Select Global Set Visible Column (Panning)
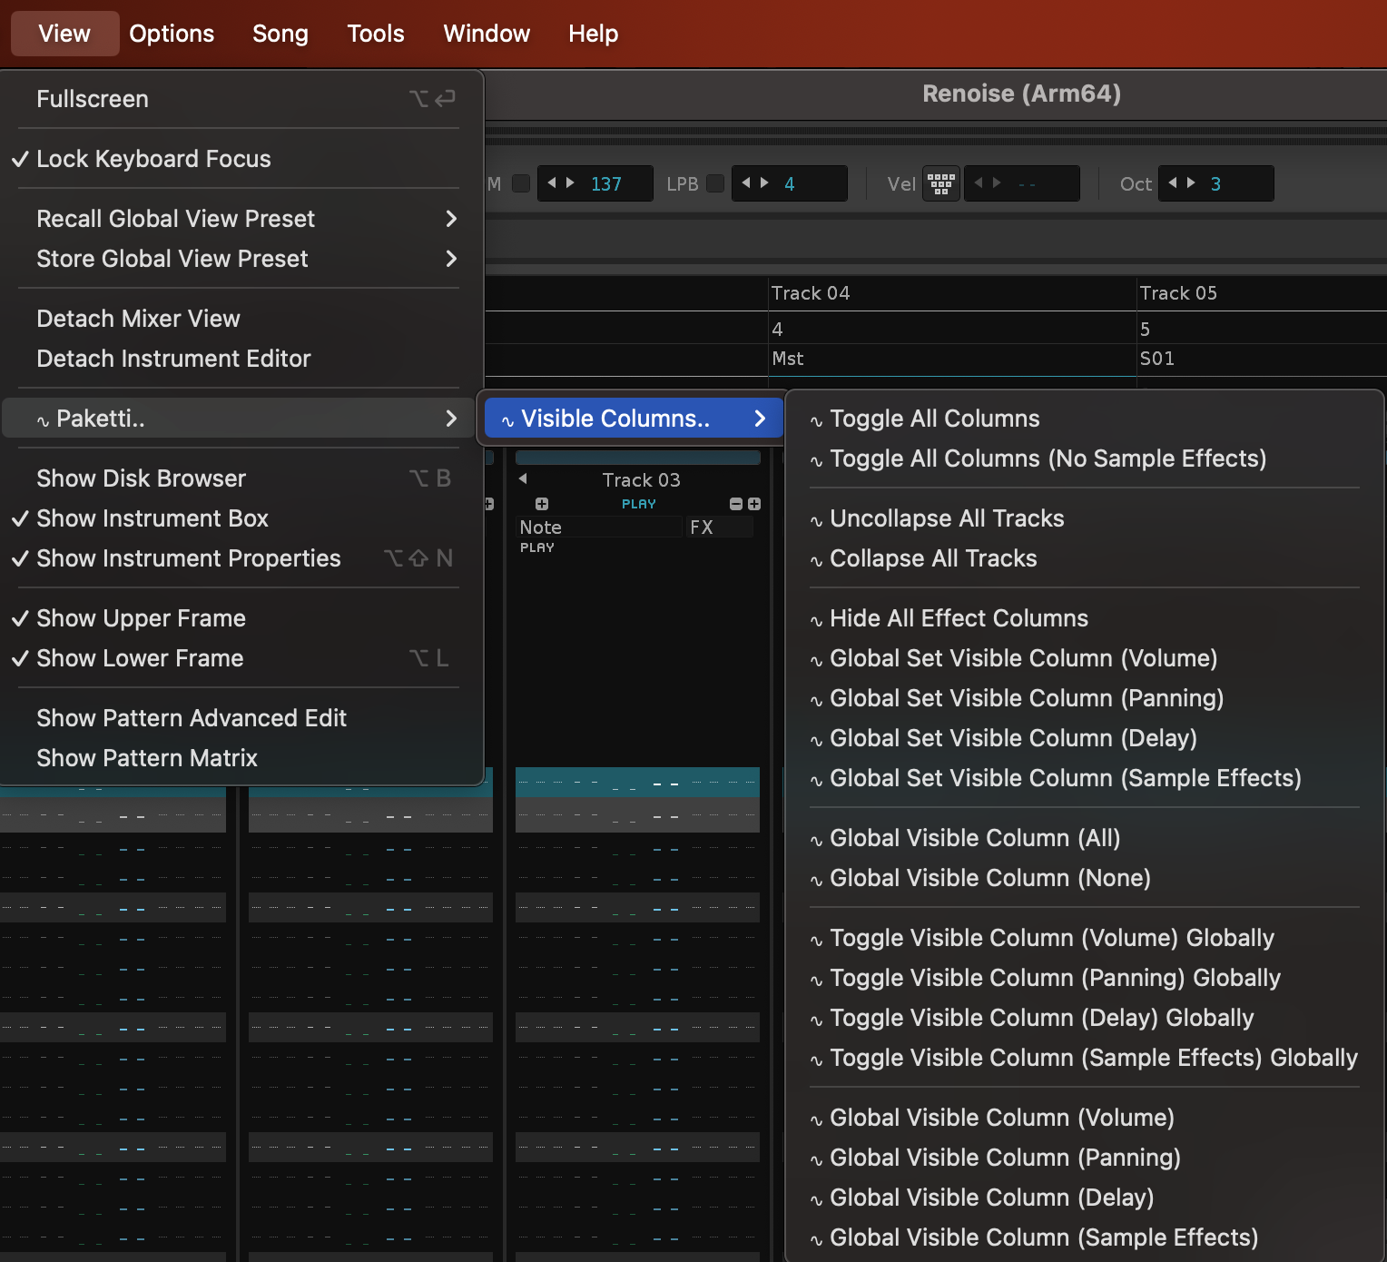This screenshot has width=1387, height=1262. tap(1085, 698)
